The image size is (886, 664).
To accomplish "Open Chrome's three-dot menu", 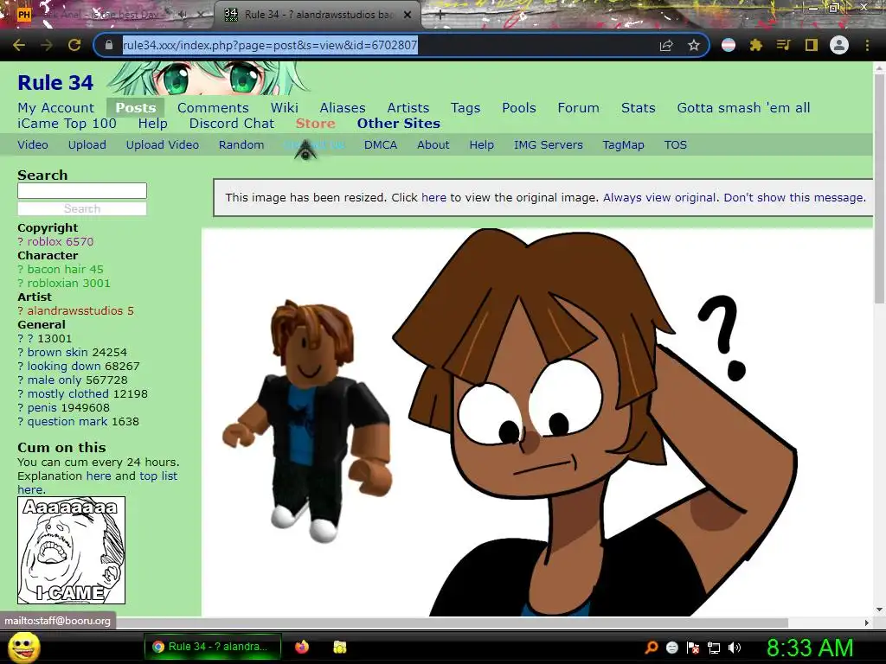I will click(867, 45).
